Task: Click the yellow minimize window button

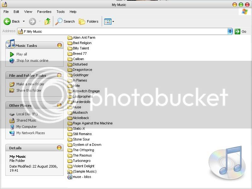Action: [x=235, y=5]
